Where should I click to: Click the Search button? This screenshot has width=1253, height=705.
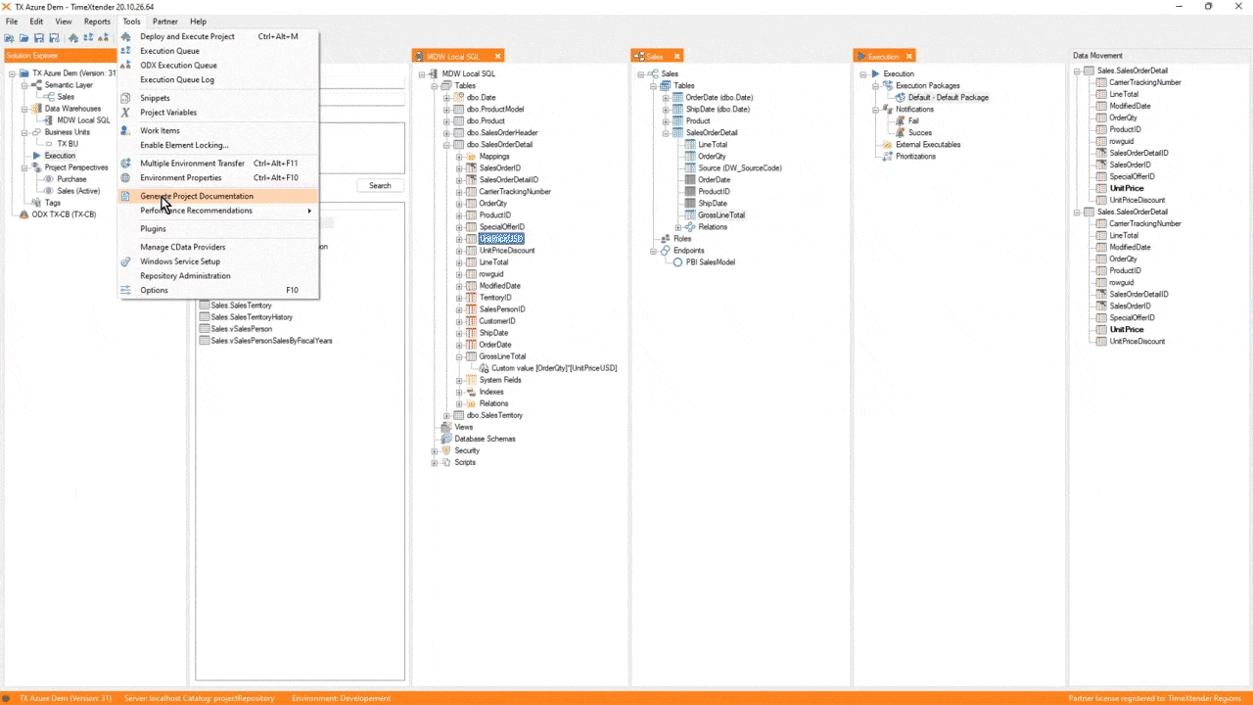(x=379, y=185)
